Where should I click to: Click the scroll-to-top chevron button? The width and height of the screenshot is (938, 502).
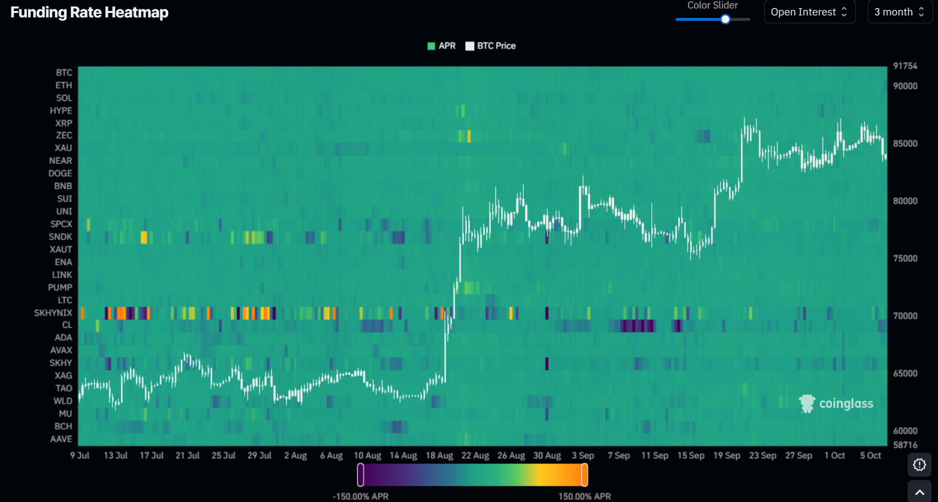(920, 492)
